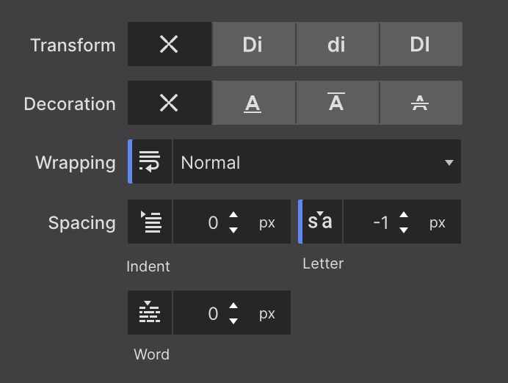Set transform to capitalize (Di)
The width and height of the screenshot is (508, 383).
(x=253, y=44)
